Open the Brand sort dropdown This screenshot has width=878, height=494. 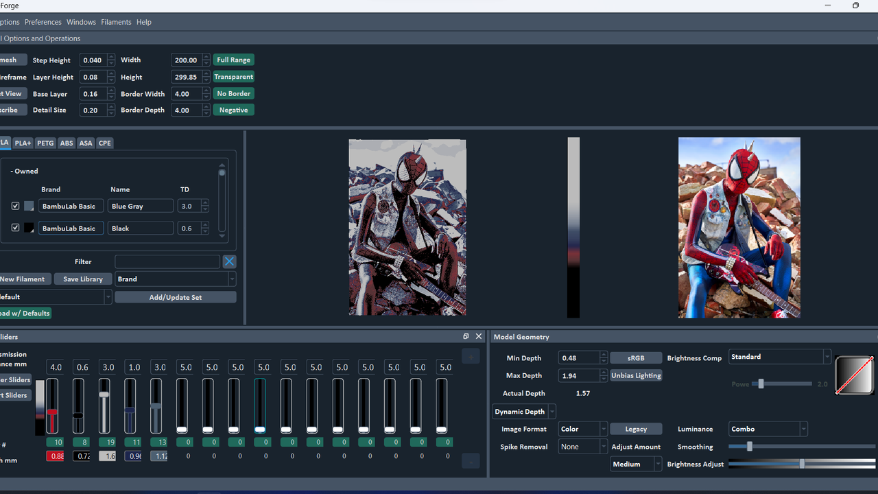tap(176, 279)
